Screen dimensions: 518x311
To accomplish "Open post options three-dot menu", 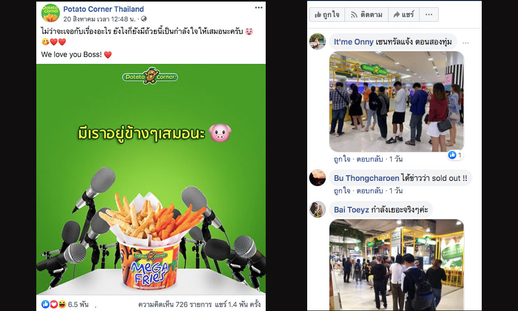I will [258, 8].
